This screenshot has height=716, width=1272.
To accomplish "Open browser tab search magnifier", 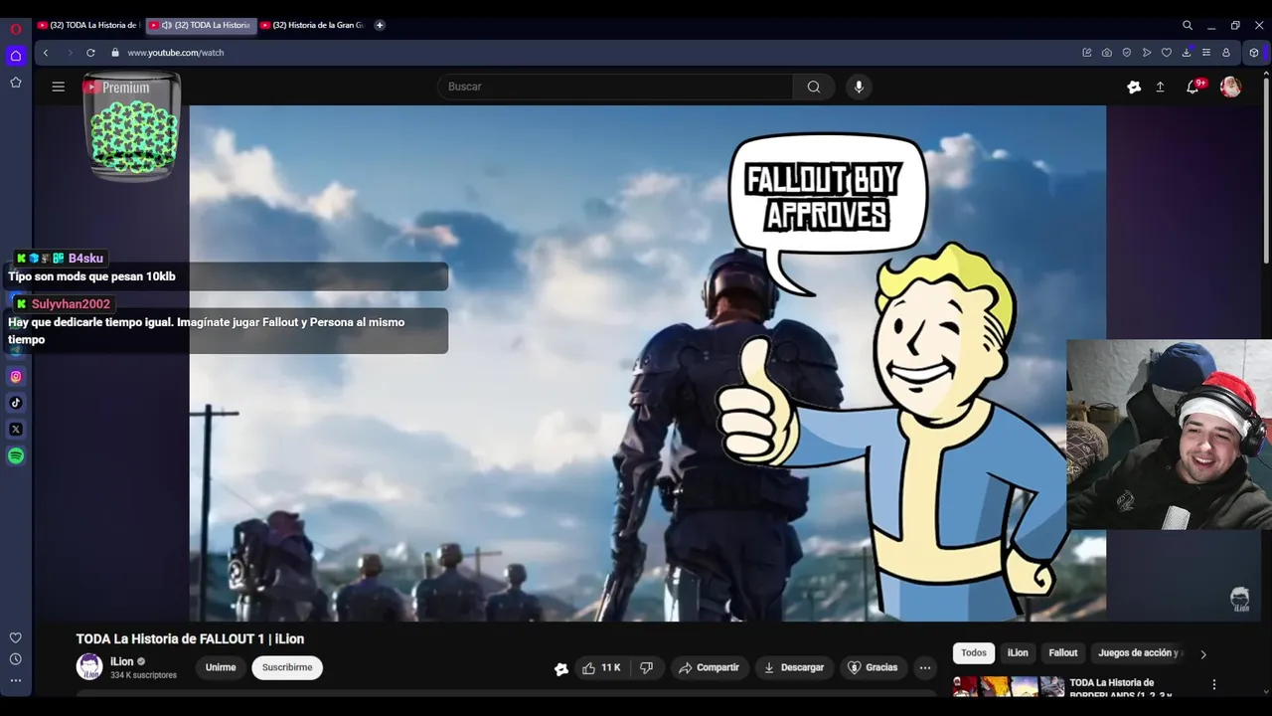I will click(1188, 25).
